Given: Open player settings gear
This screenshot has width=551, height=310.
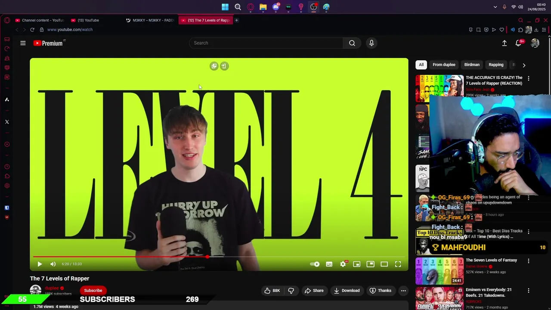Looking at the screenshot, I should 343,264.
